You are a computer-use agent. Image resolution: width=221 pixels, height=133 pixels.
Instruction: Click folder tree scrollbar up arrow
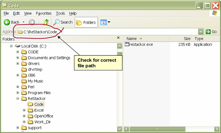(120, 46)
